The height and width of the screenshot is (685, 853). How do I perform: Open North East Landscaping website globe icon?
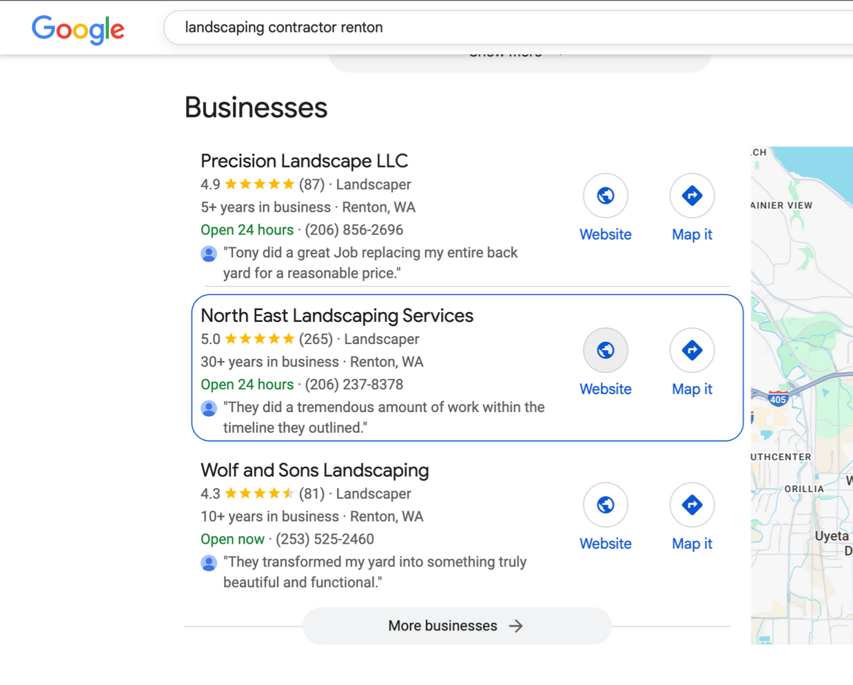pos(605,350)
